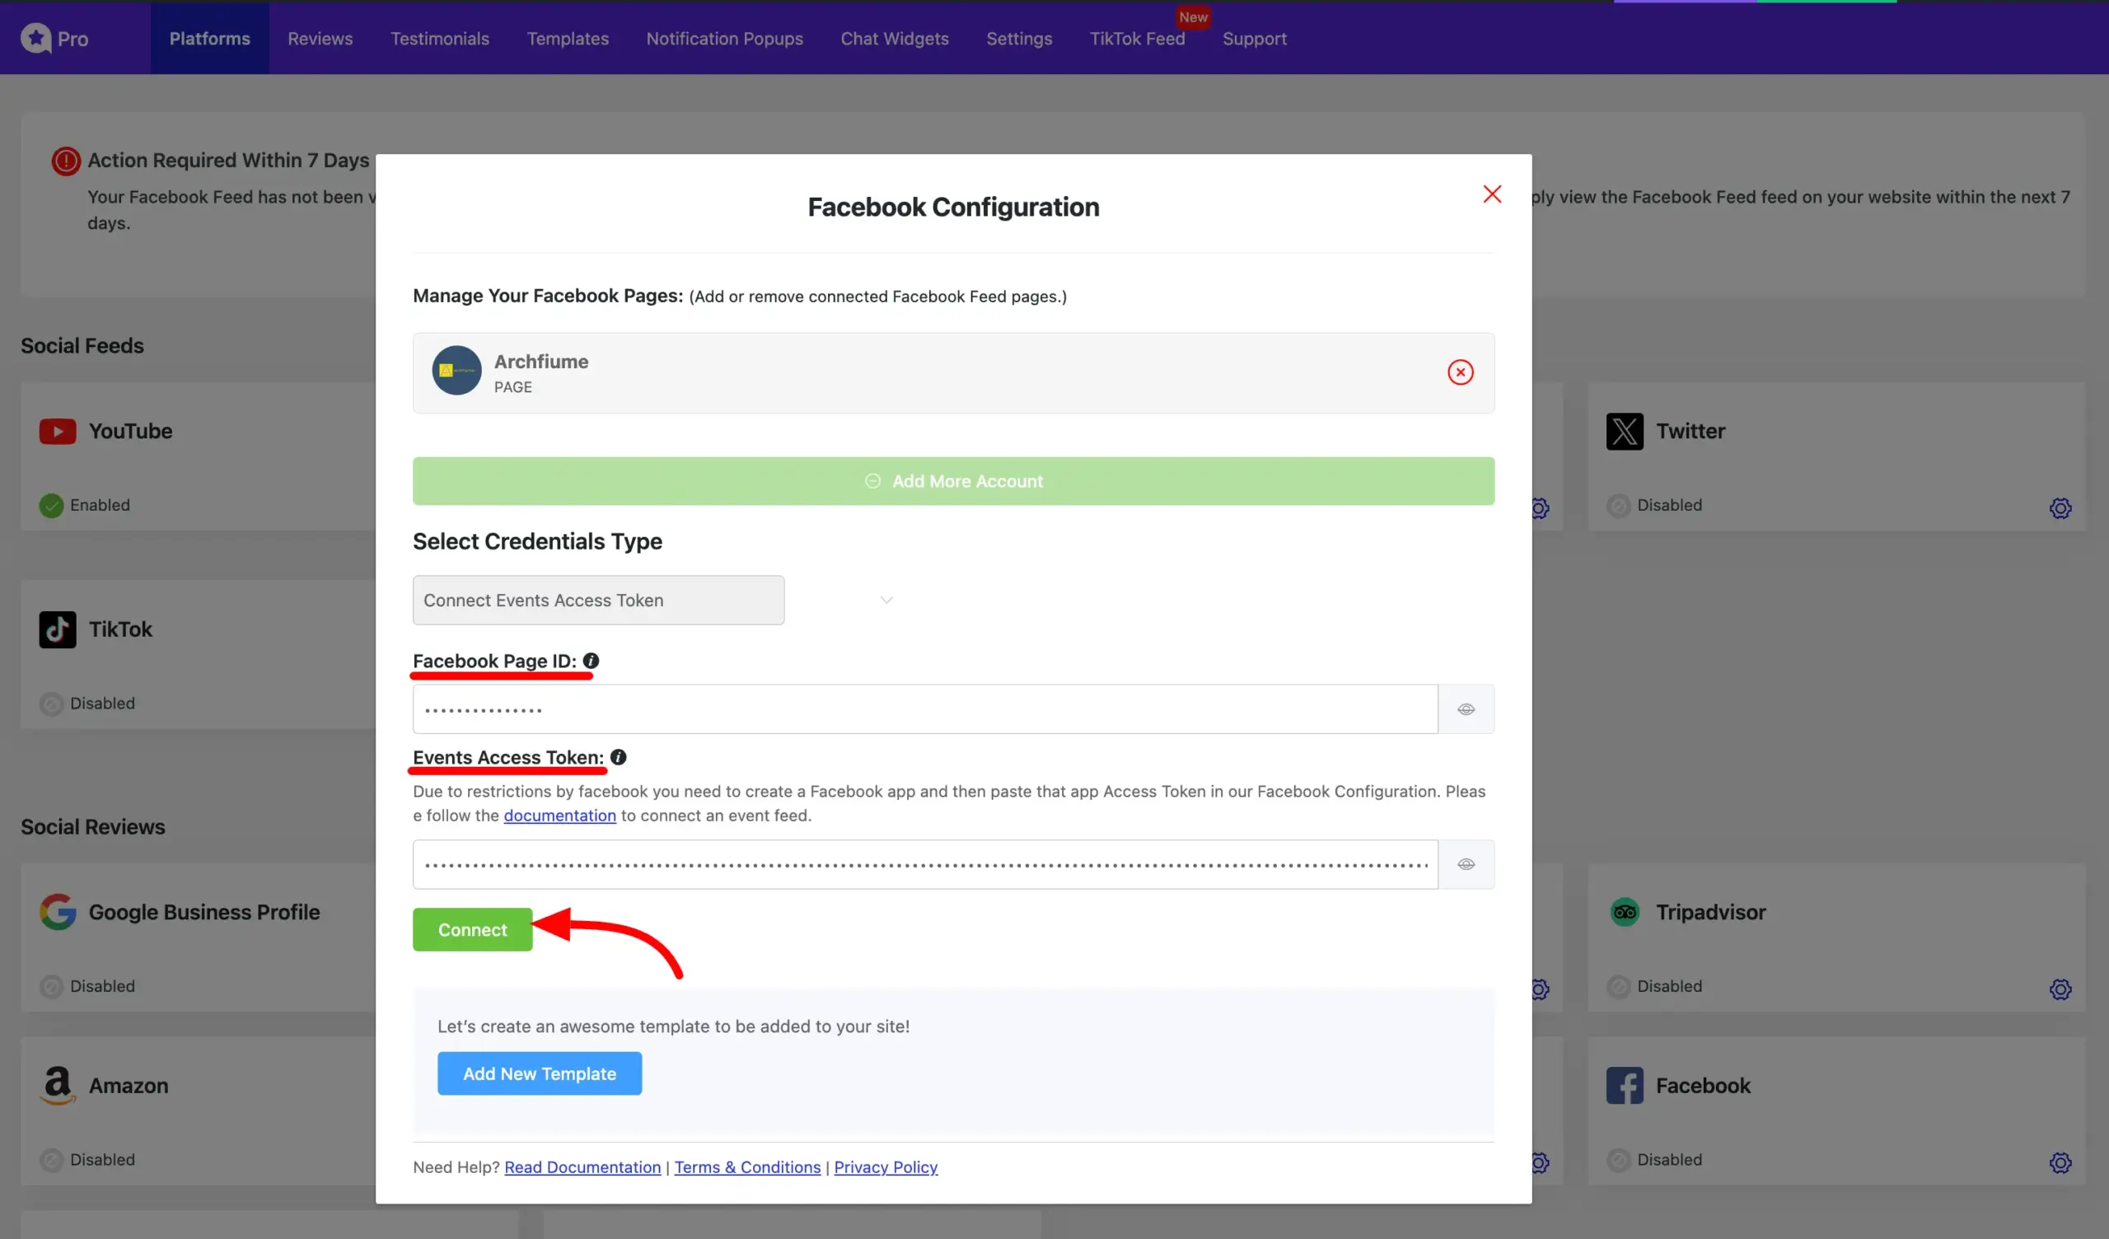Open the TikTok Feed tab
Viewport: 2109px width, 1239px height.
(x=1137, y=39)
